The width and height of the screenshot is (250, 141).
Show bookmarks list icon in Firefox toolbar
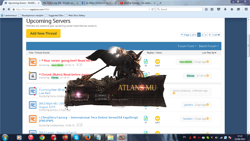[212, 9]
